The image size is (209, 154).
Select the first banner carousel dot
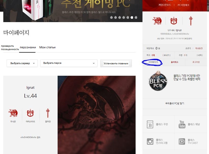tap(111, 18)
